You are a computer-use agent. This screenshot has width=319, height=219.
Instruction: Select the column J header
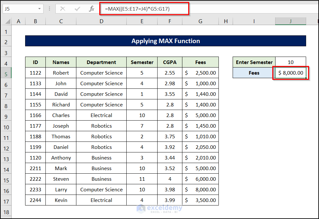click(290, 21)
